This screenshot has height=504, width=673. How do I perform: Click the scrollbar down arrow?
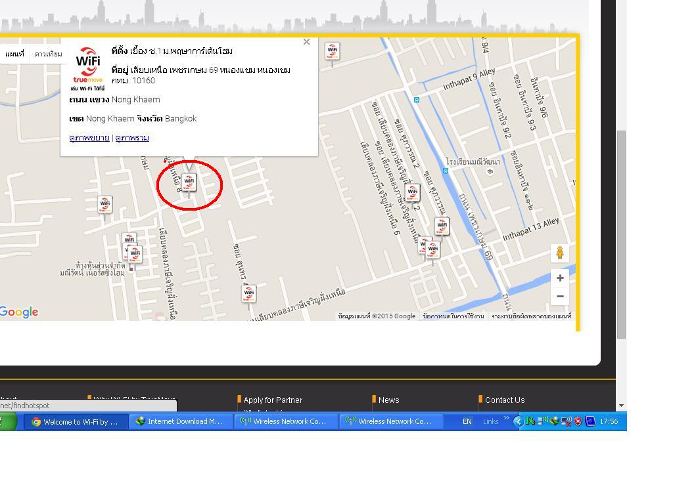(621, 406)
